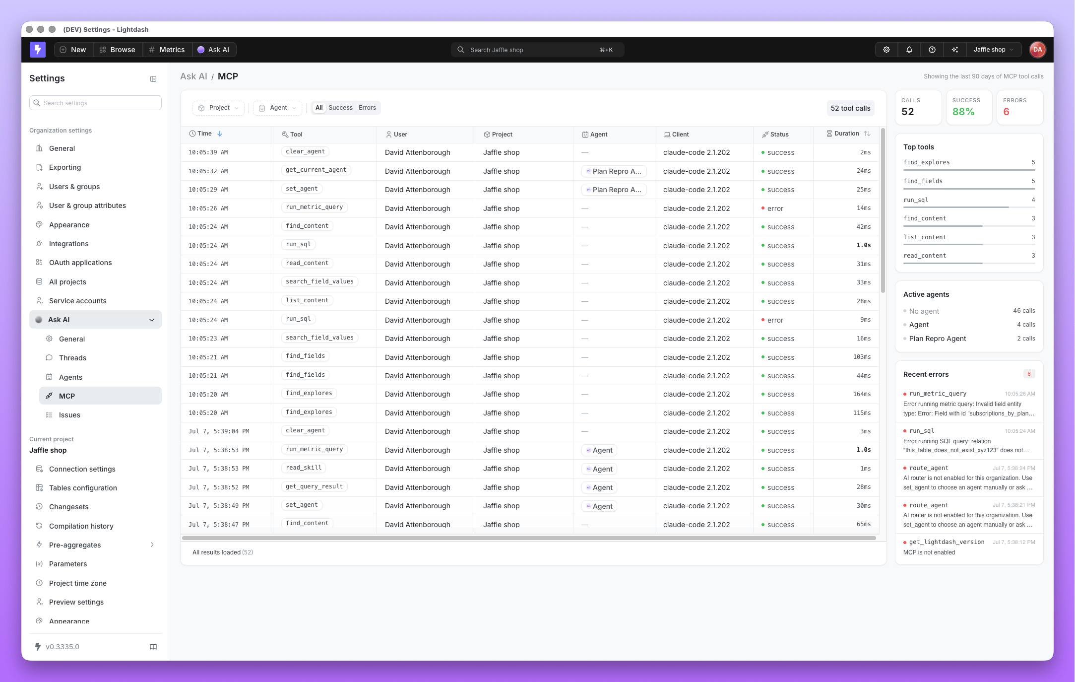Open the notifications bell
The image size is (1075, 682).
tap(909, 50)
